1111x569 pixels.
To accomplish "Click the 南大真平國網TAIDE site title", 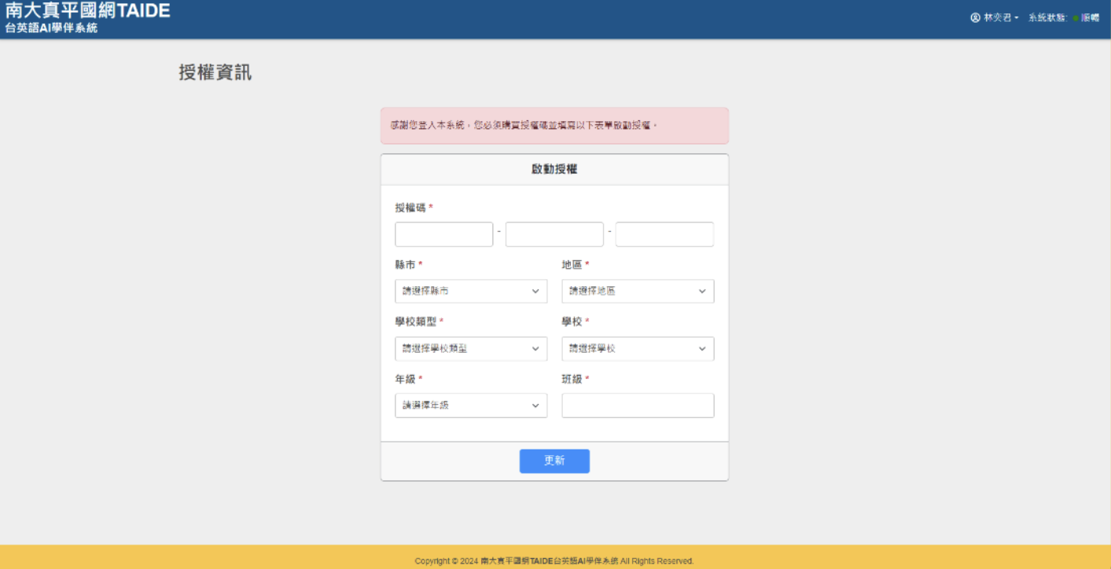I will pyautogui.click(x=87, y=11).
